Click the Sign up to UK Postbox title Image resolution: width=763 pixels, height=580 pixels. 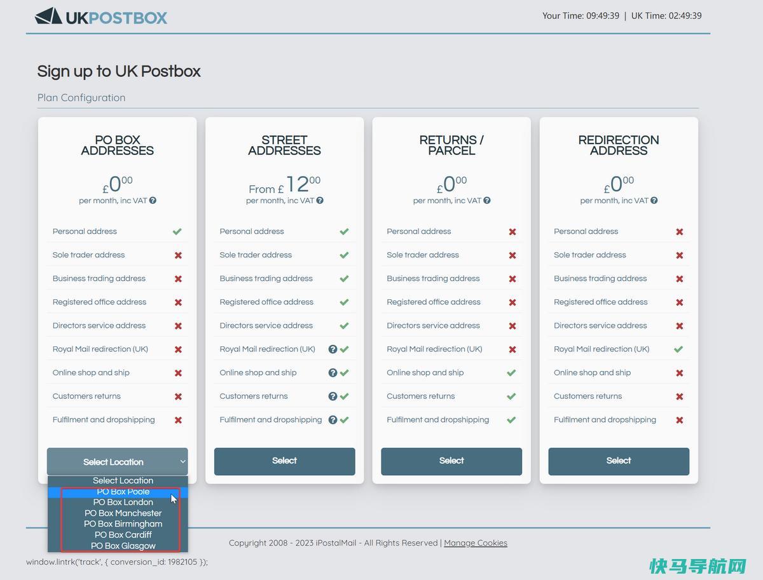coord(119,71)
